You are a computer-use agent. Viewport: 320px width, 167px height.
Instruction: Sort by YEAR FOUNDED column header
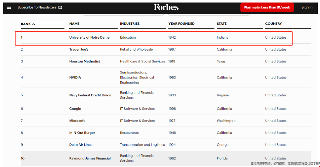click(181, 24)
